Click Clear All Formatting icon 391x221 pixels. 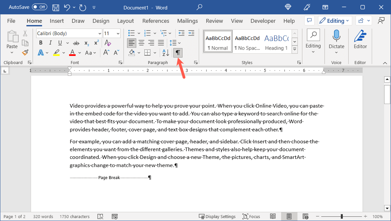click(108, 43)
